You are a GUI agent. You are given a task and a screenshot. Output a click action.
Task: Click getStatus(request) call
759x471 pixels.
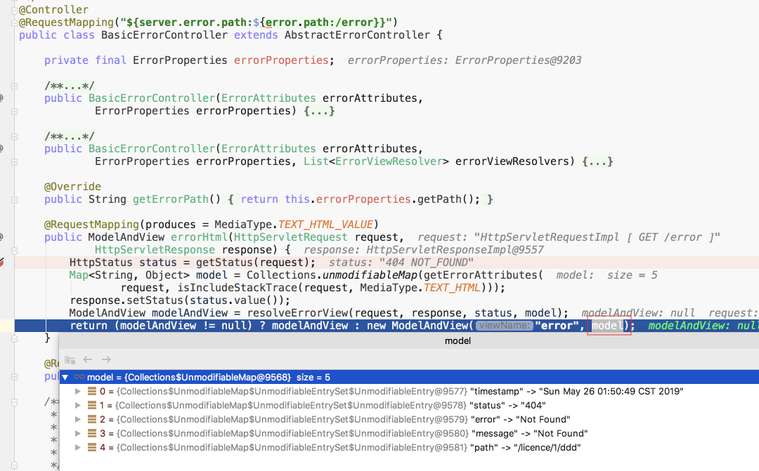click(x=252, y=262)
